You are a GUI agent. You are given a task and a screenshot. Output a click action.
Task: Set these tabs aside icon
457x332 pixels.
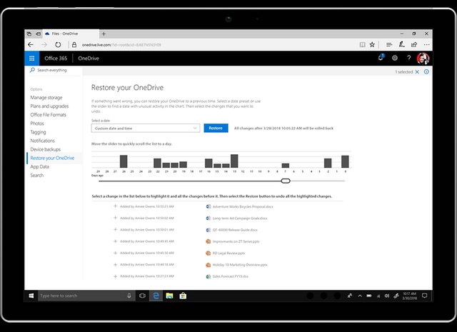tap(38, 34)
